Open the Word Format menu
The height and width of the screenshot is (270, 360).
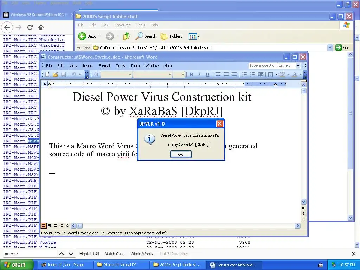[x=104, y=66]
